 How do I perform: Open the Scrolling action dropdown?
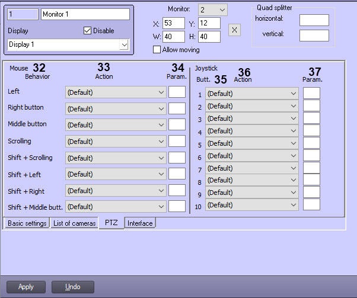point(116,142)
